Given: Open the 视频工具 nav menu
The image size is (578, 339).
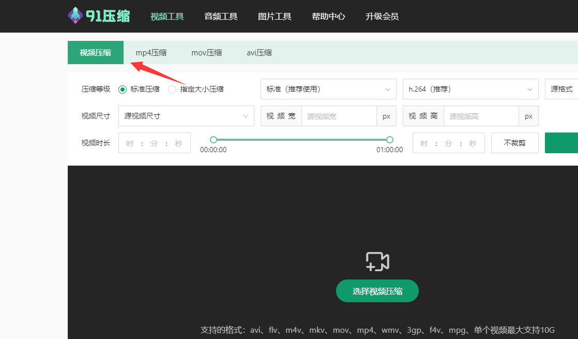Looking at the screenshot, I should 167,16.
